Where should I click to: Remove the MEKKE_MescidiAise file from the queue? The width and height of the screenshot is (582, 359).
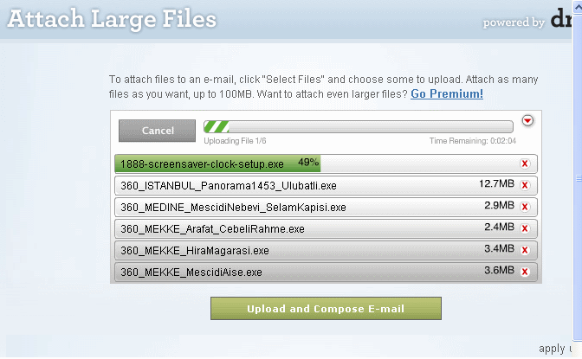(525, 272)
